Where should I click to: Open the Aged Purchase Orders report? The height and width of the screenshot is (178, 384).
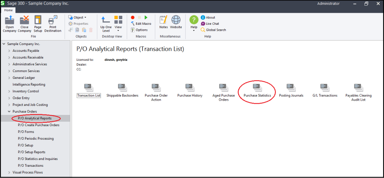[x=223, y=92]
